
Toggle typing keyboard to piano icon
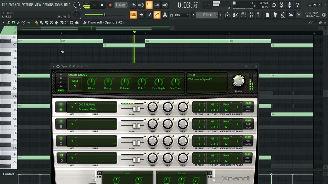pyautogui.click(x=133, y=15)
